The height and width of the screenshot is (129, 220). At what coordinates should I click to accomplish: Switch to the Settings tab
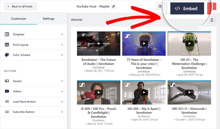48,19
